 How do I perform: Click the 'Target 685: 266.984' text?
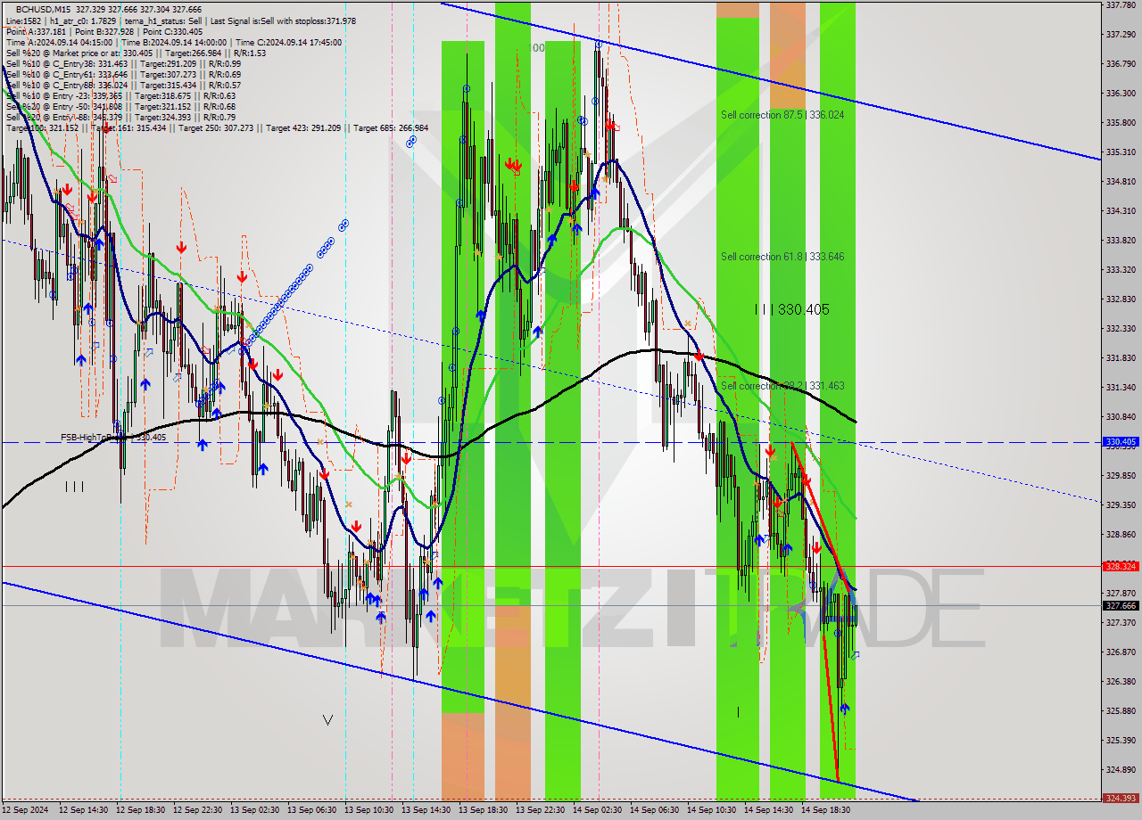coord(391,127)
